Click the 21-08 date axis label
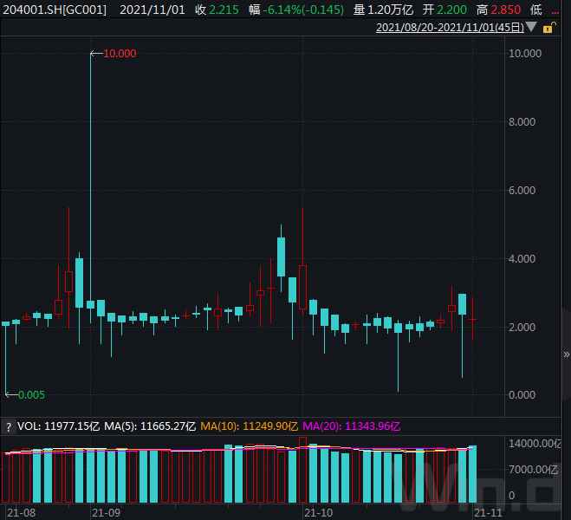The image size is (571, 520). click(16, 512)
